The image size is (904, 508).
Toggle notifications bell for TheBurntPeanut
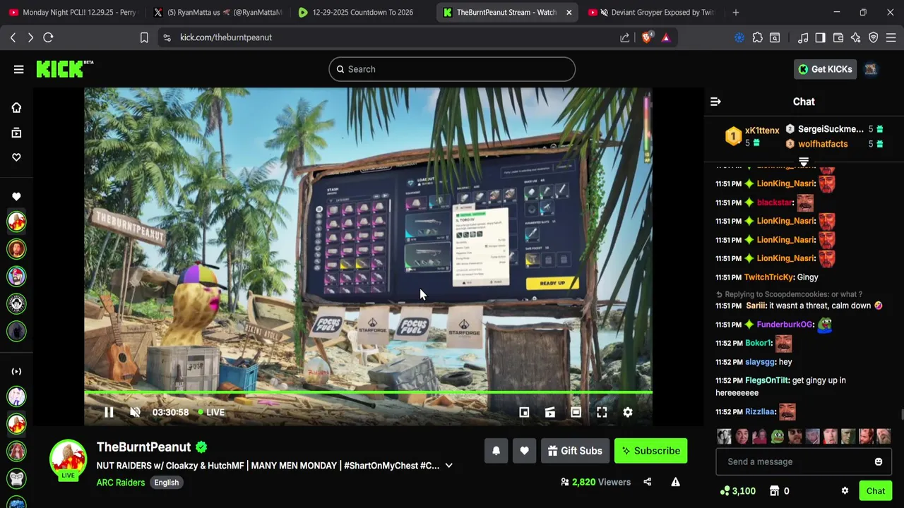(x=496, y=451)
